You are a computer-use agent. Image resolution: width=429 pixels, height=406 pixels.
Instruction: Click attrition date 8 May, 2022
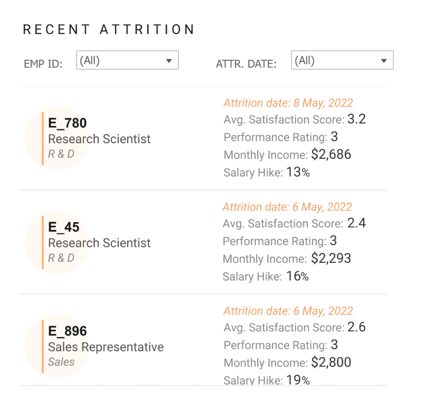(x=288, y=103)
